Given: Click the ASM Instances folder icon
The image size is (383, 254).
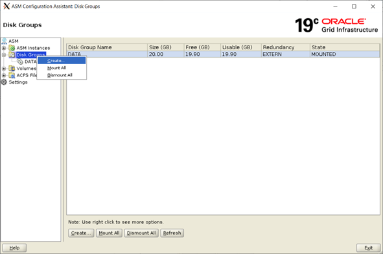Looking at the screenshot, I should point(12,48).
